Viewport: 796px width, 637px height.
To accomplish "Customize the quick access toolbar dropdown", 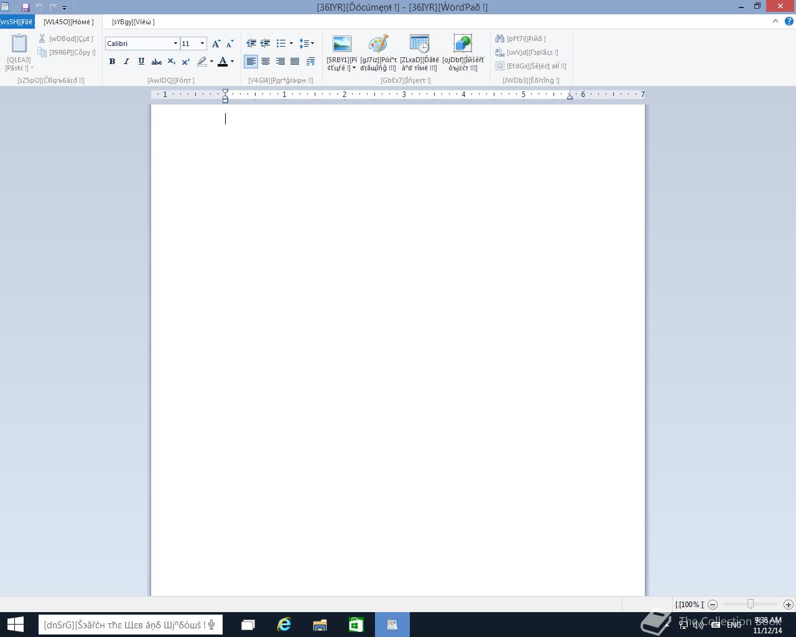I will point(64,7).
